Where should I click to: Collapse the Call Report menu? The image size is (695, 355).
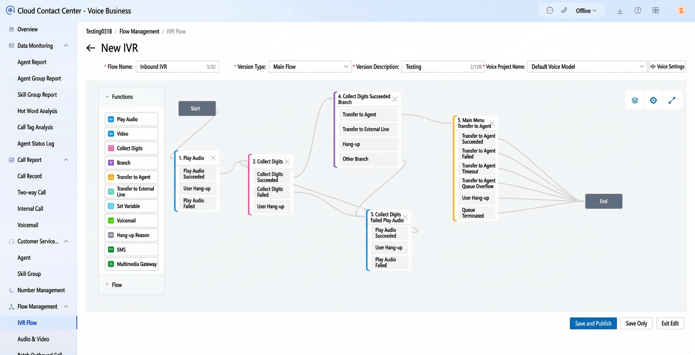point(66,160)
